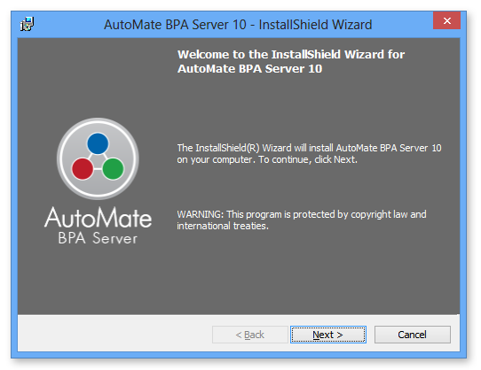Close the InstallShield Wizard window
Viewport: 481px width, 370px height.
pos(446,20)
